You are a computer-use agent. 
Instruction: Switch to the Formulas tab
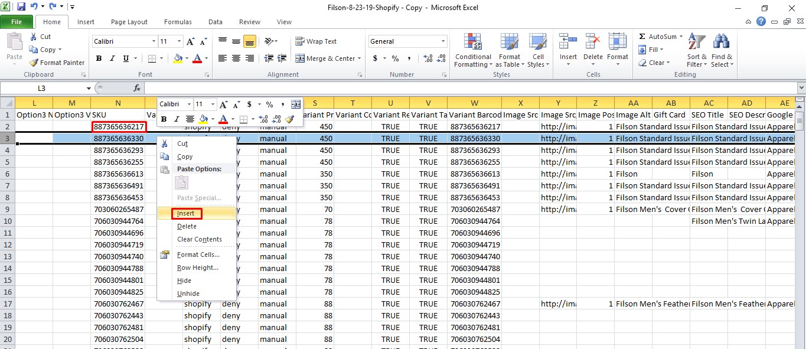[178, 22]
